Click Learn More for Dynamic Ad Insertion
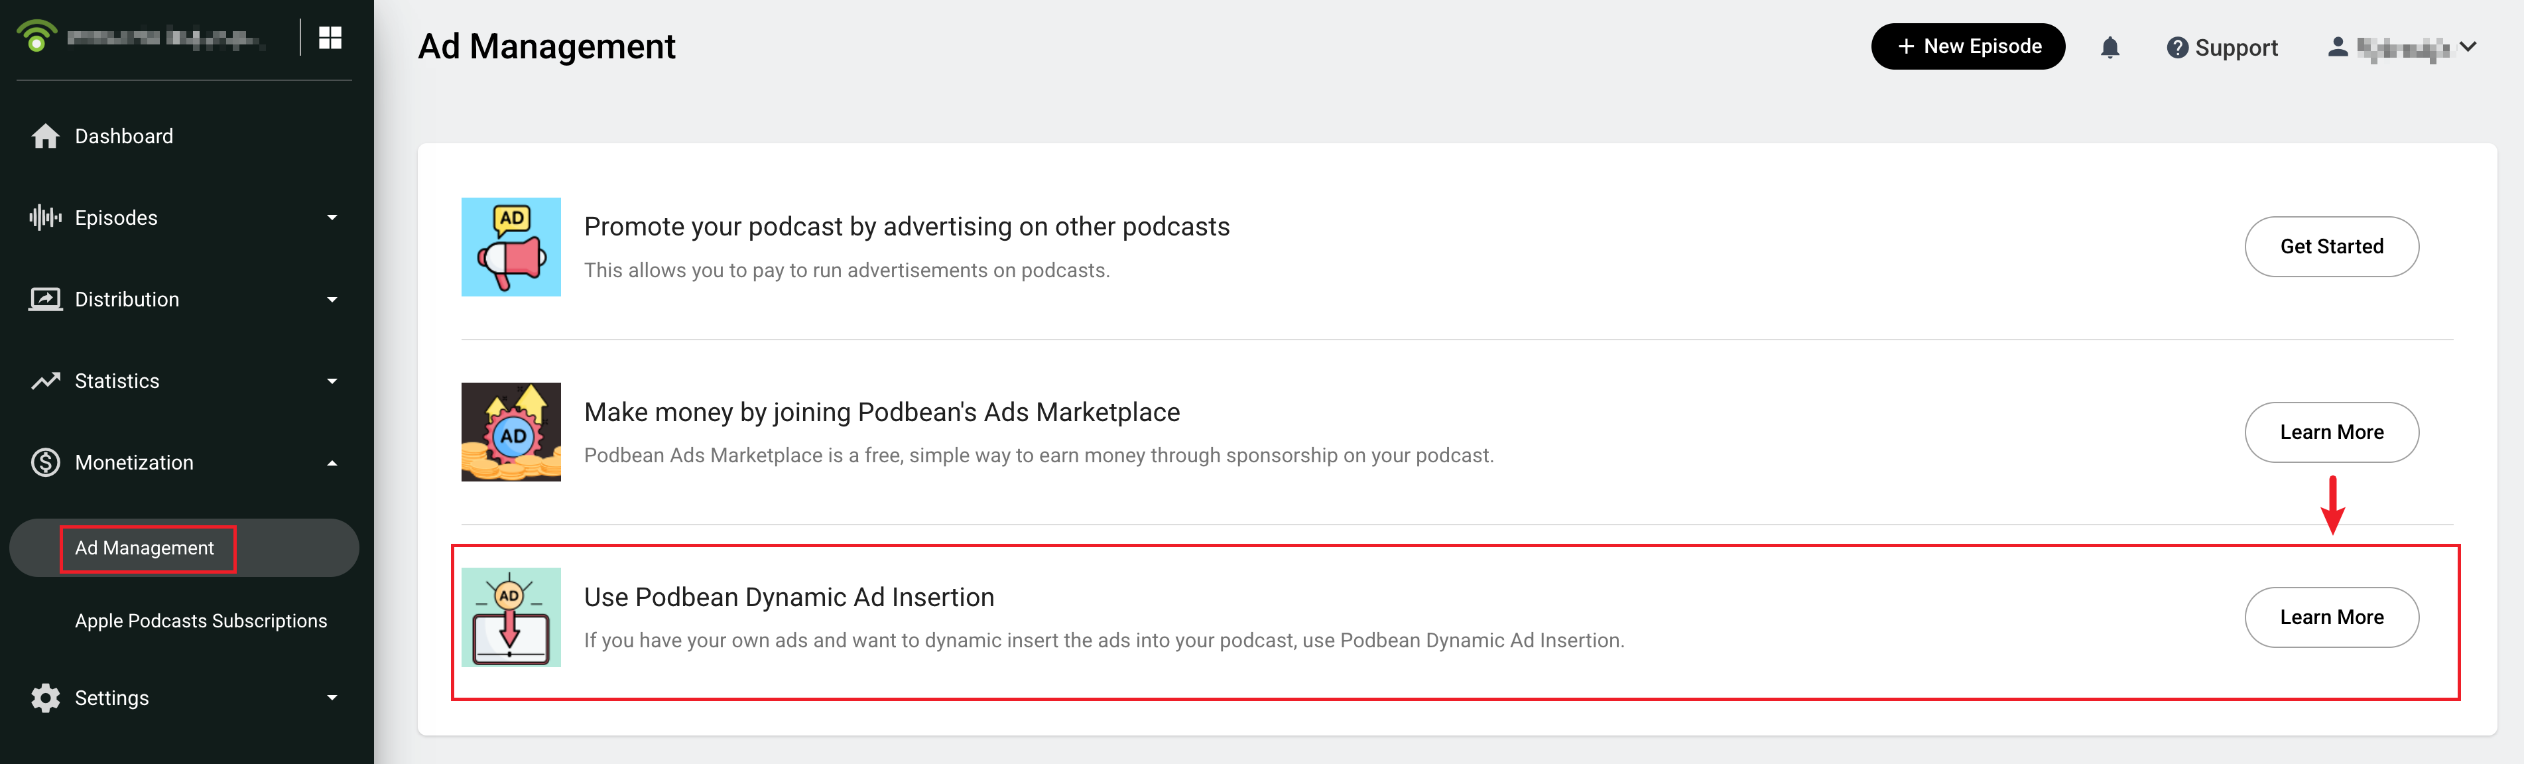 click(x=2331, y=617)
